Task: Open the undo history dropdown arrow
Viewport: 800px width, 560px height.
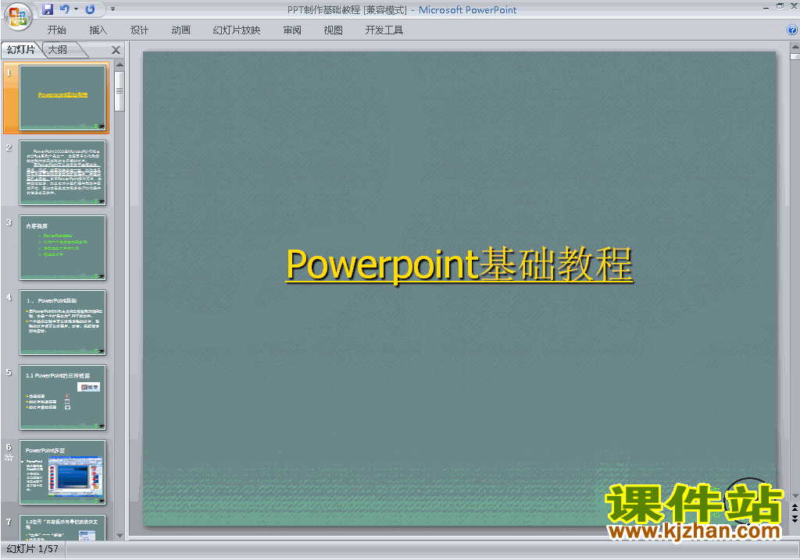Action: (x=76, y=9)
